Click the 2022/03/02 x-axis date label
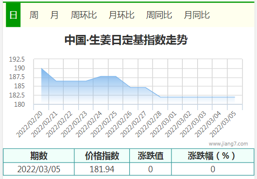This screenshot has width=257, height=179. (x=178, y=124)
